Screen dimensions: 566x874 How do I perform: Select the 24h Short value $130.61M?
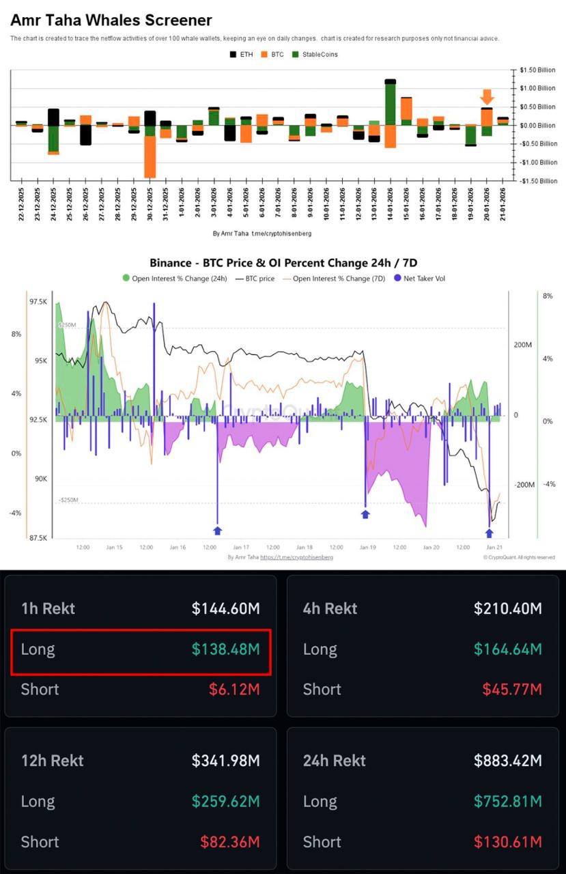pos(508,841)
